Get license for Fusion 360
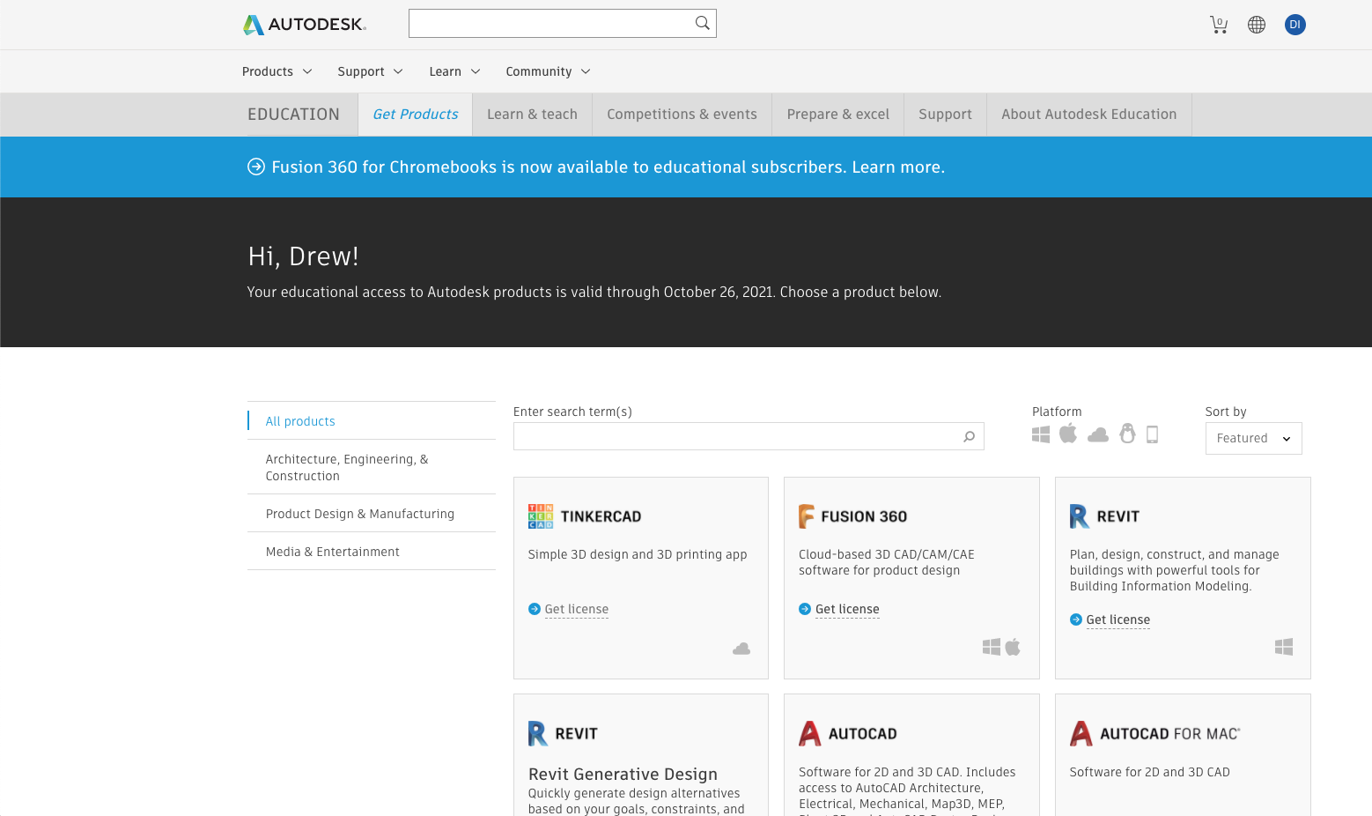 846,608
